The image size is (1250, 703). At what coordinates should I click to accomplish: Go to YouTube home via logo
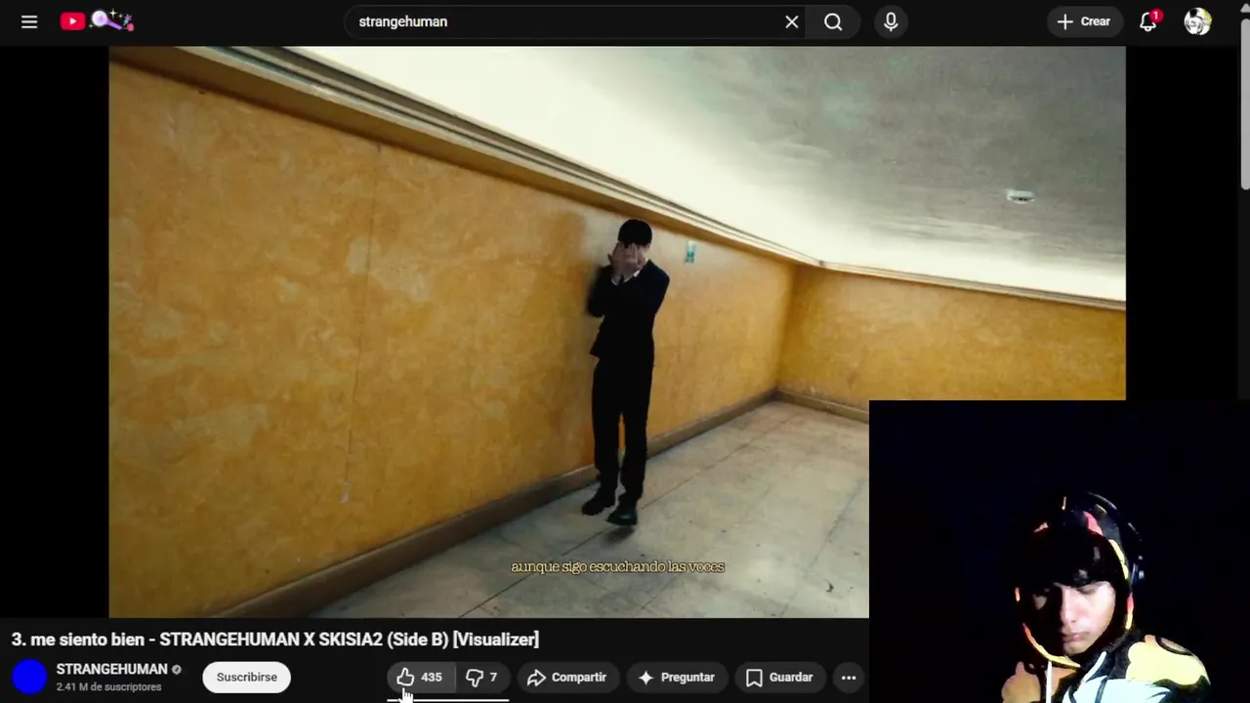(97, 21)
